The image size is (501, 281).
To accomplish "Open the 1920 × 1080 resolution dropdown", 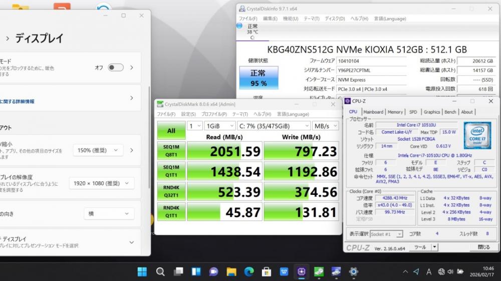I will (x=101, y=183).
